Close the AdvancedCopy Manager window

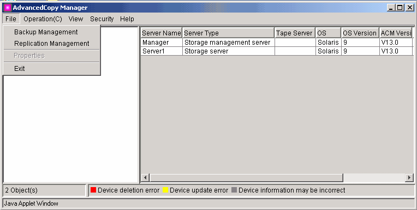click(410, 8)
